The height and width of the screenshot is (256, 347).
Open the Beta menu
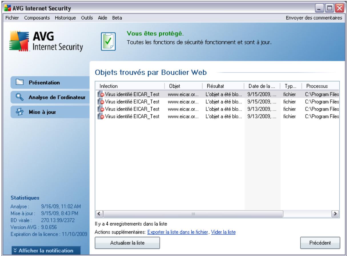point(117,18)
